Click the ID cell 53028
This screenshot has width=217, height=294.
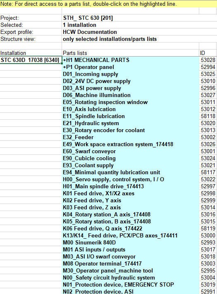click(208, 60)
